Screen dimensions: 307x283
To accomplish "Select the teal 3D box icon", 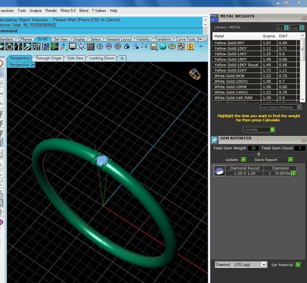I will pyautogui.click(x=163, y=47).
